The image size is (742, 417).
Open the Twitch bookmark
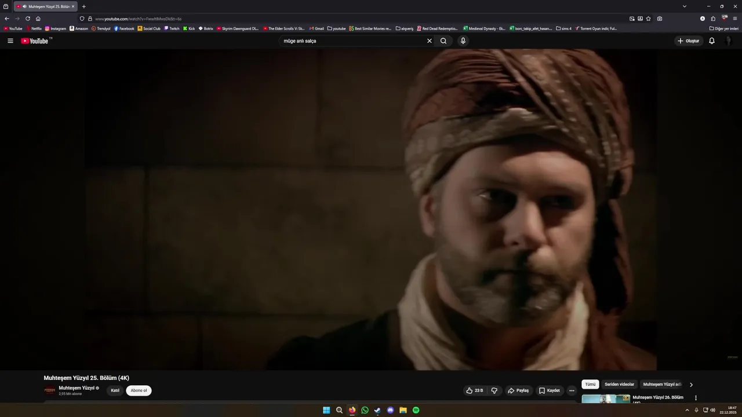(172, 28)
